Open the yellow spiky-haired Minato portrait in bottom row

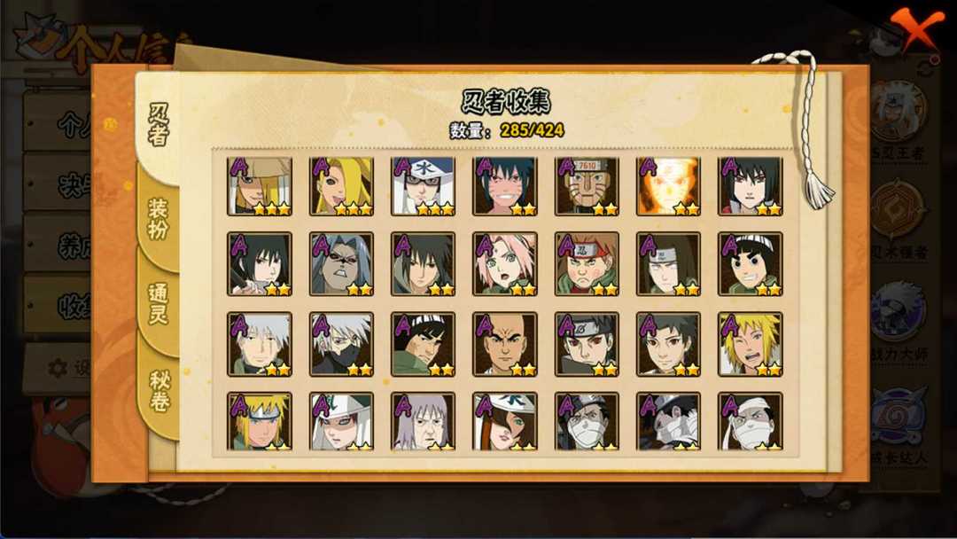[260, 421]
